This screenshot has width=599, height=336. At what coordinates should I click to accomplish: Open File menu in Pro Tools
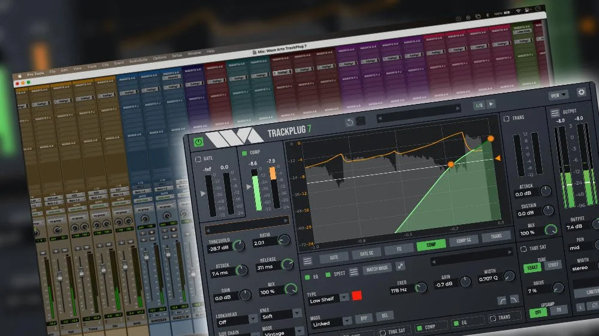[x=52, y=71]
